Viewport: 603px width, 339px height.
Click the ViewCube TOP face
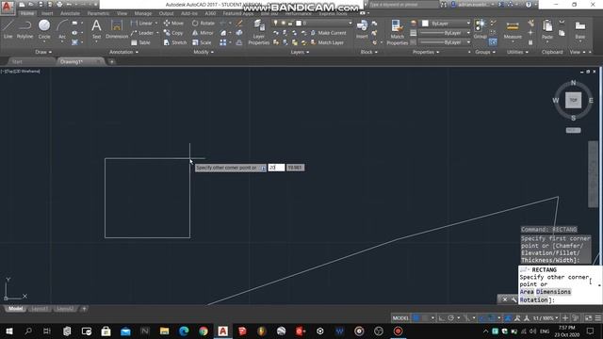click(x=573, y=101)
